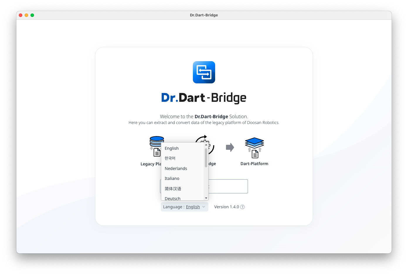Screen dimensions: 408x275
Task: Click the language list scrollbar thumb
Action: pos(206,157)
